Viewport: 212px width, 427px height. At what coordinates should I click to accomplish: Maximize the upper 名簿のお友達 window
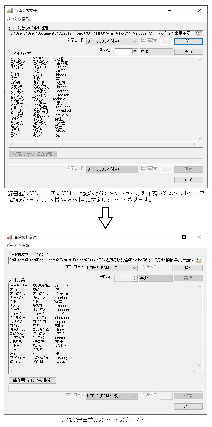click(x=184, y=10)
